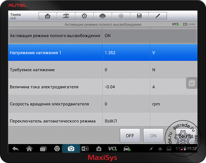Tap the Bluetooth status icon
The height and width of the screenshot is (163, 206).
(177, 149)
